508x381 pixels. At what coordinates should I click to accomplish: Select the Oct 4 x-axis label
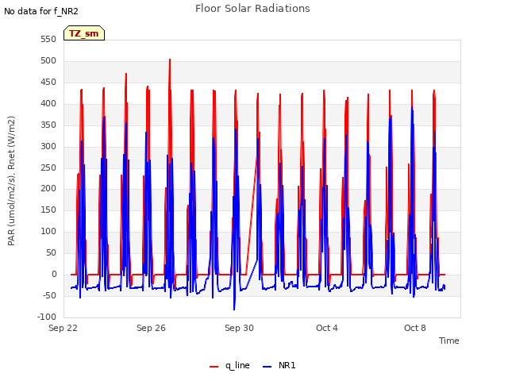click(327, 328)
